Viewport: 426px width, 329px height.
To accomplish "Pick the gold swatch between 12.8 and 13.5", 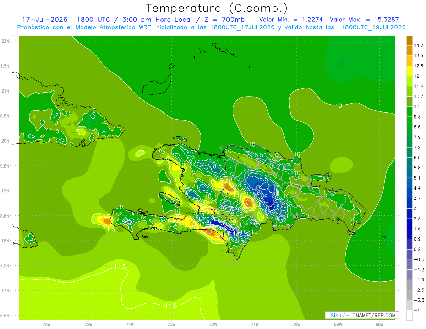I will [x=409, y=61].
